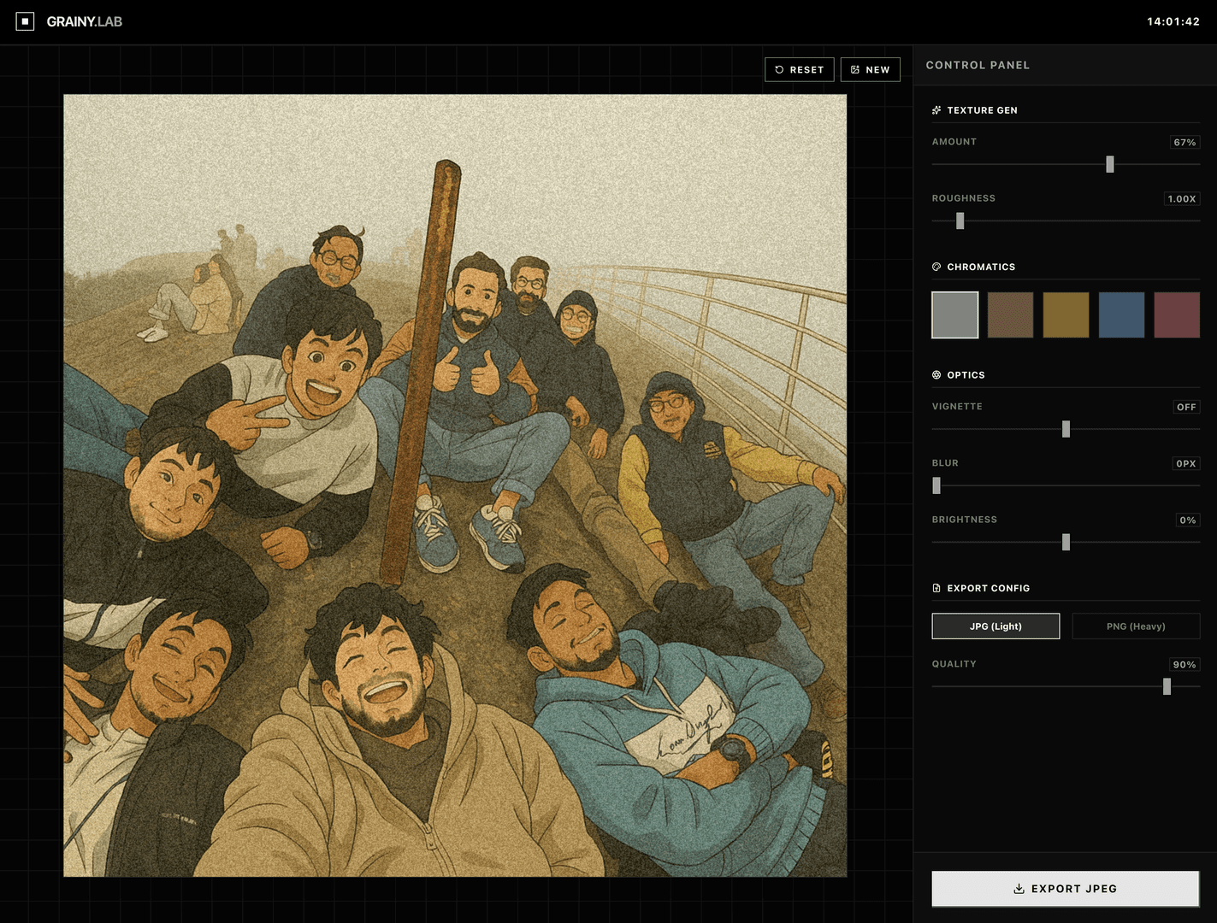Screen dimensions: 1217x923
Task: Select the blue Chromatics swatch
Action: point(1121,315)
